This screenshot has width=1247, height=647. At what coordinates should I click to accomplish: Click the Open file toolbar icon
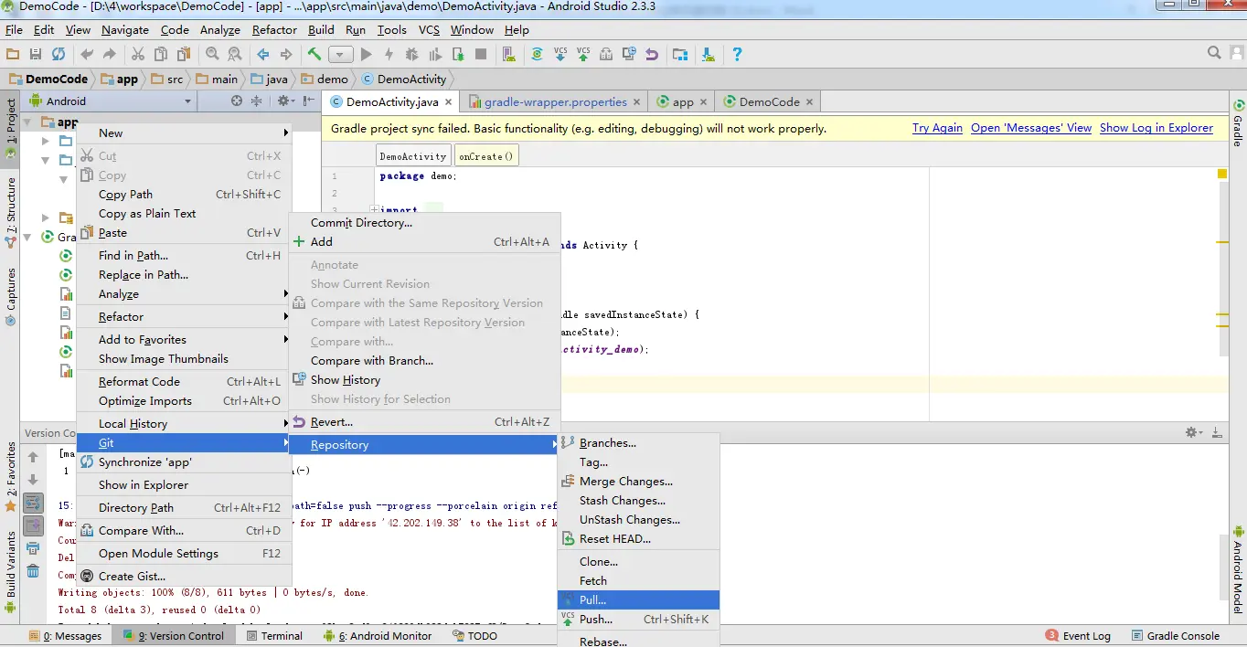coord(13,55)
